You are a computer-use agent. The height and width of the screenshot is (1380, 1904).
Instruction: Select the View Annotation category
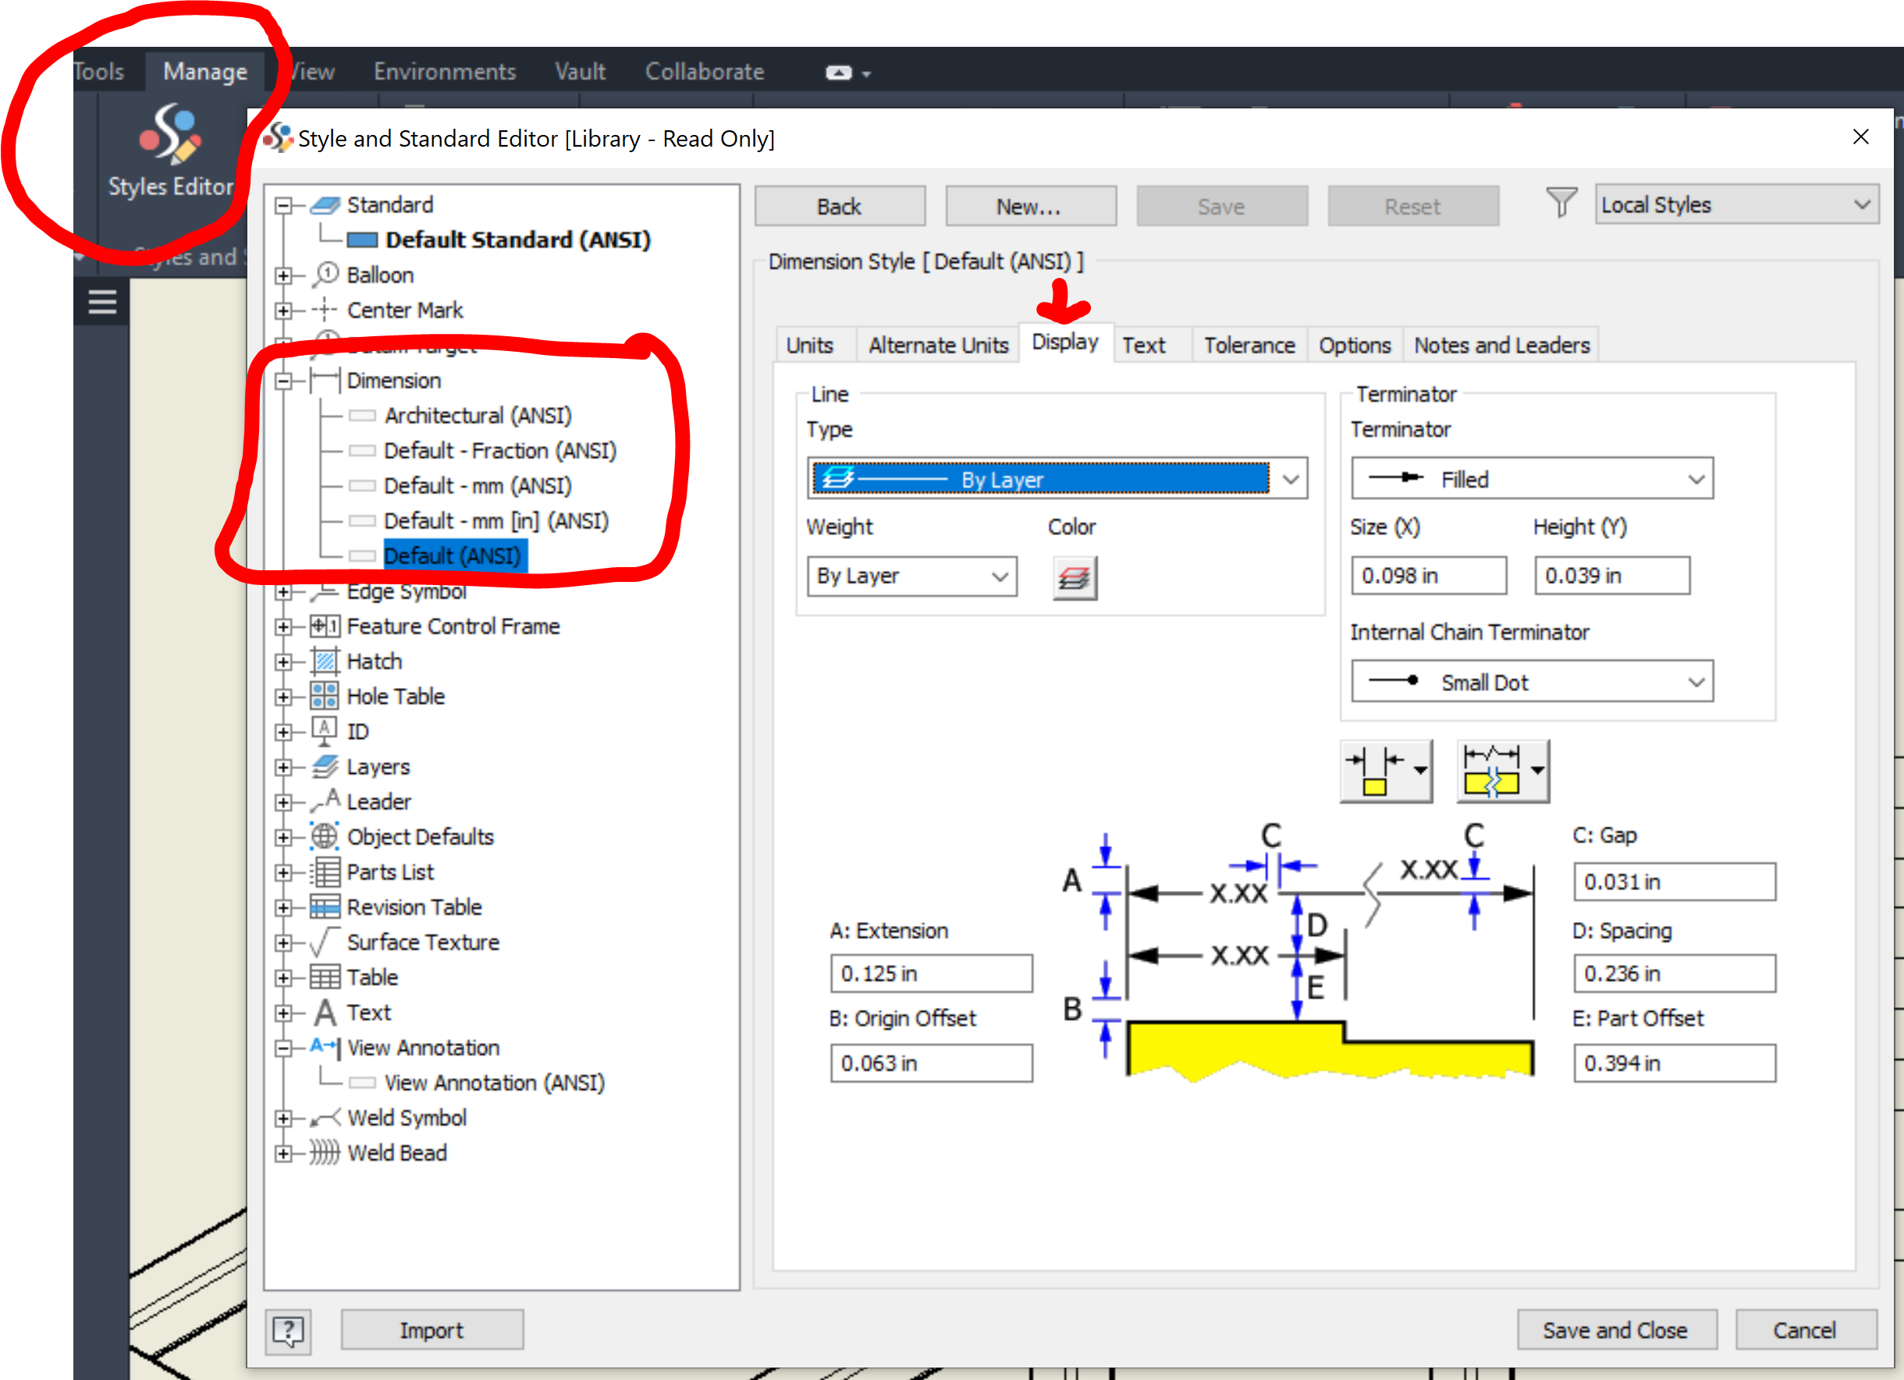[423, 1048]
